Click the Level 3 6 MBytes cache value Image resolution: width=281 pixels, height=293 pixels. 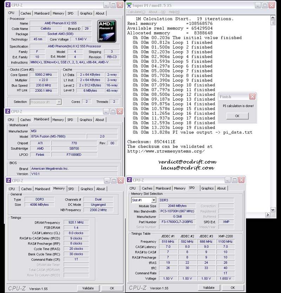pyautogui.click(x=90, y=91)
